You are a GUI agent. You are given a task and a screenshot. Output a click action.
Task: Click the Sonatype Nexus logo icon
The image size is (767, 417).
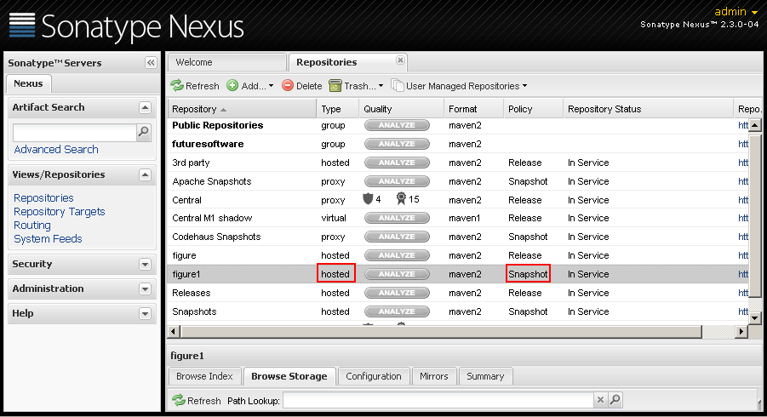22,25
